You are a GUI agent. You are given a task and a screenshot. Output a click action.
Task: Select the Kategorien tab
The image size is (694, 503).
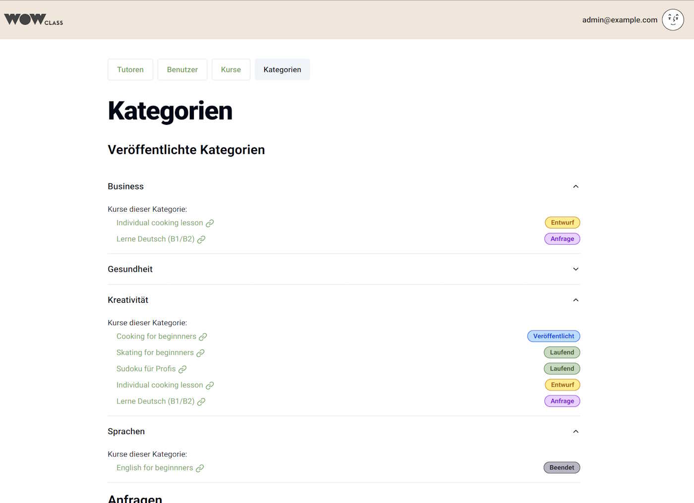click(x=283, y=69)
